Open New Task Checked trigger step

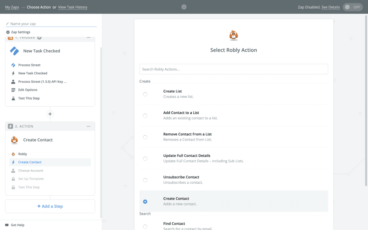[x=33, y=73]
